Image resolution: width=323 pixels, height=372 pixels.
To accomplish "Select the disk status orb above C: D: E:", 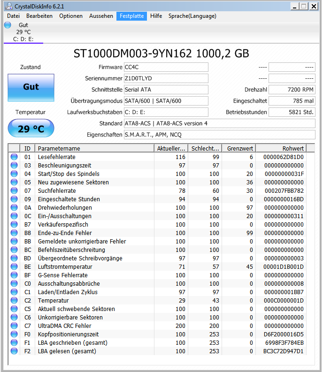I will pos(8,25).
